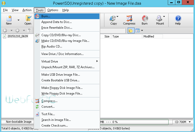Click the Back navigation arrow icon

[x=5, y=30]
